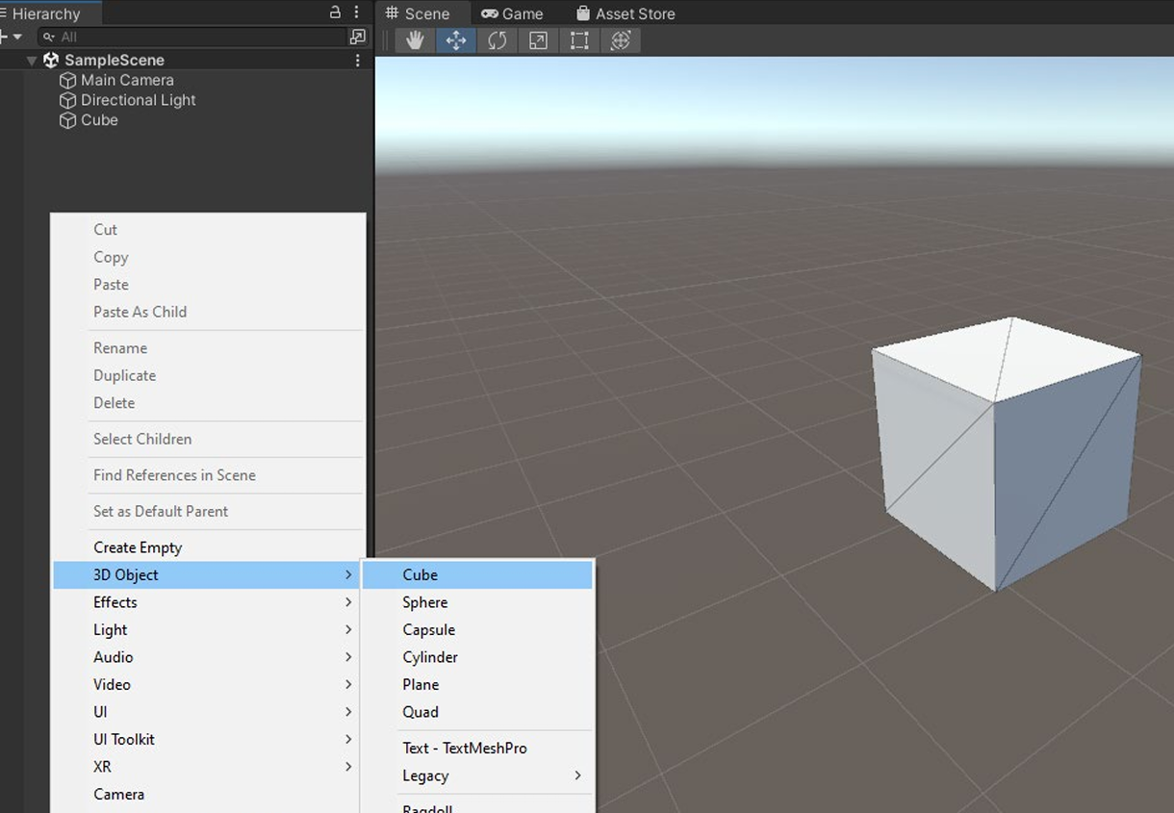Select the combined Transform tool
1174x813 pixels.
621,40
